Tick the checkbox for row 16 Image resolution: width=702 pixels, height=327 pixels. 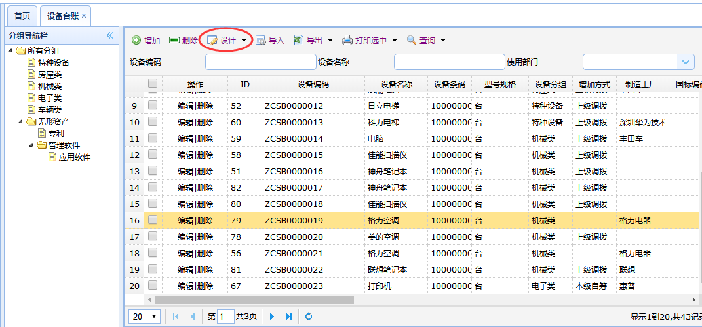(153, 220)
